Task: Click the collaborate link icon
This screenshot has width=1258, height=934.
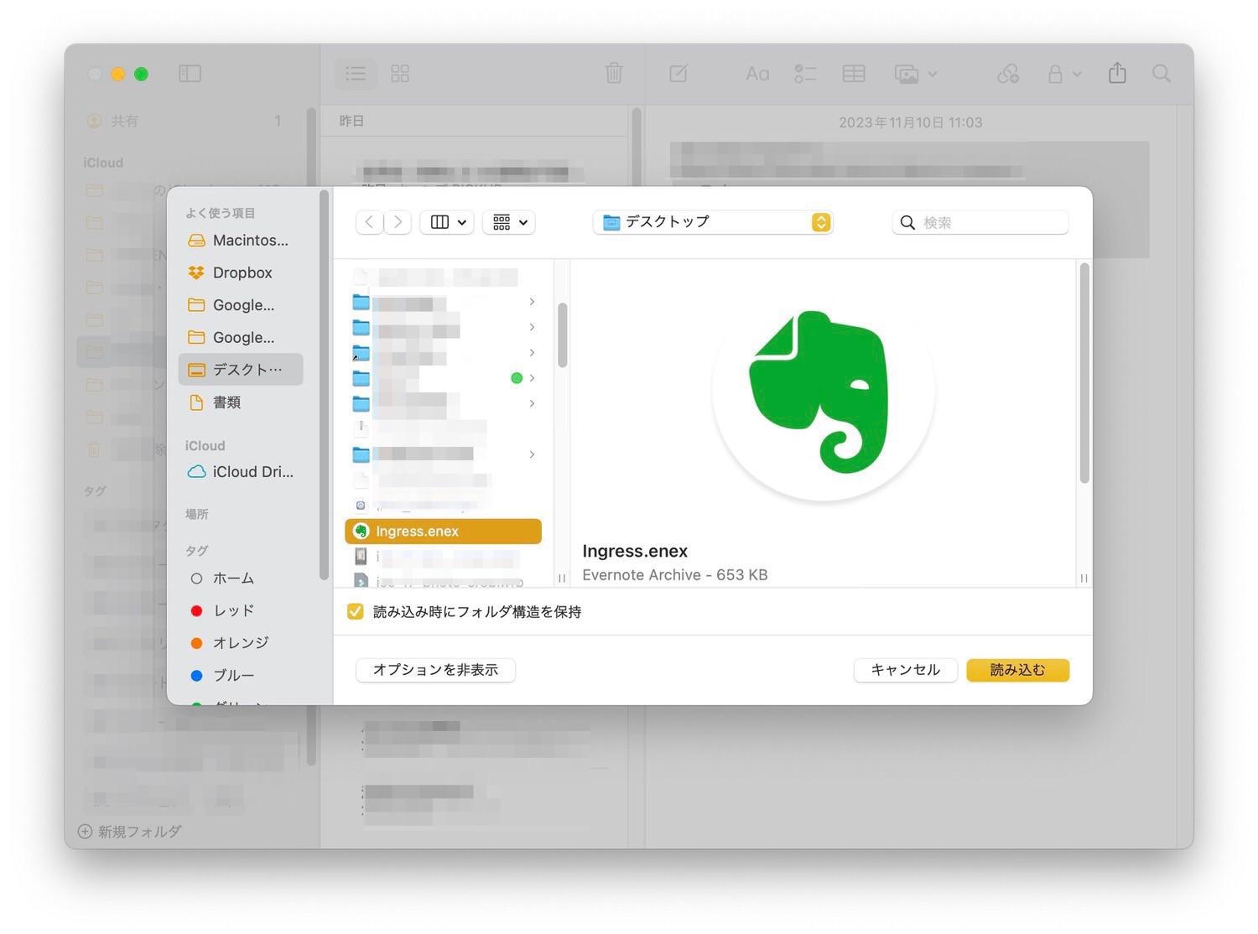Action: pyautogui.click(x=1008, y=74)
